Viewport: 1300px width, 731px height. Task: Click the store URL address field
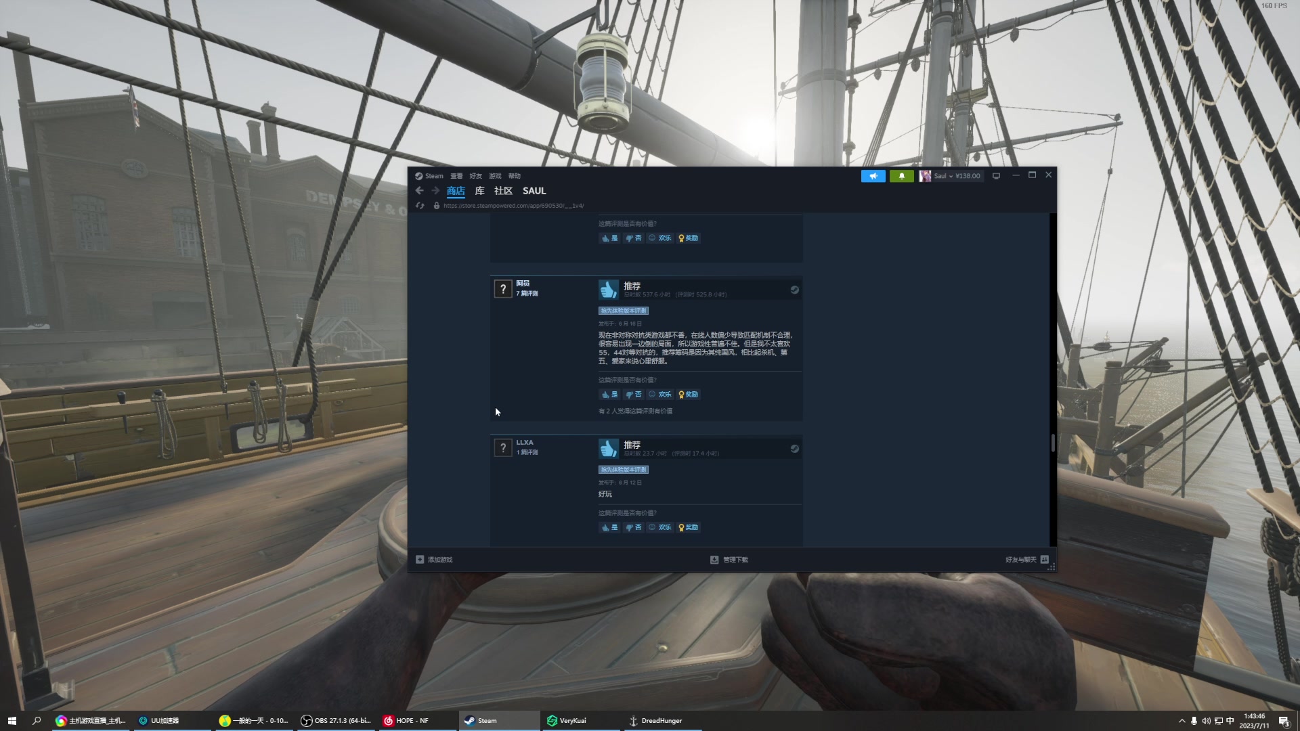[514, 206]
